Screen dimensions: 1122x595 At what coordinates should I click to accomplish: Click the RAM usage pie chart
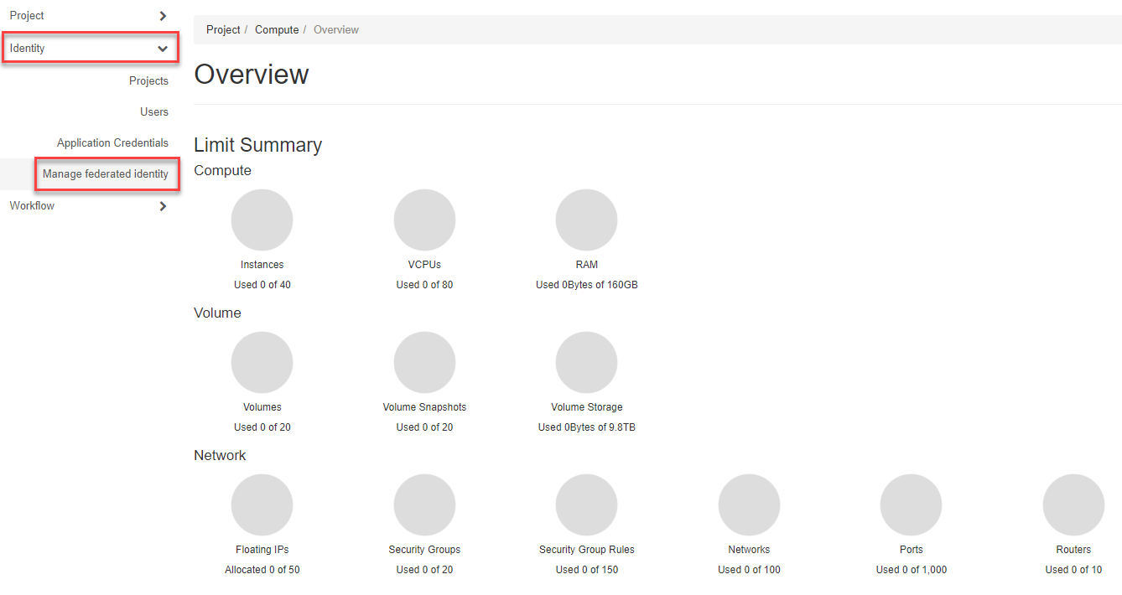(x=586, y=220)
